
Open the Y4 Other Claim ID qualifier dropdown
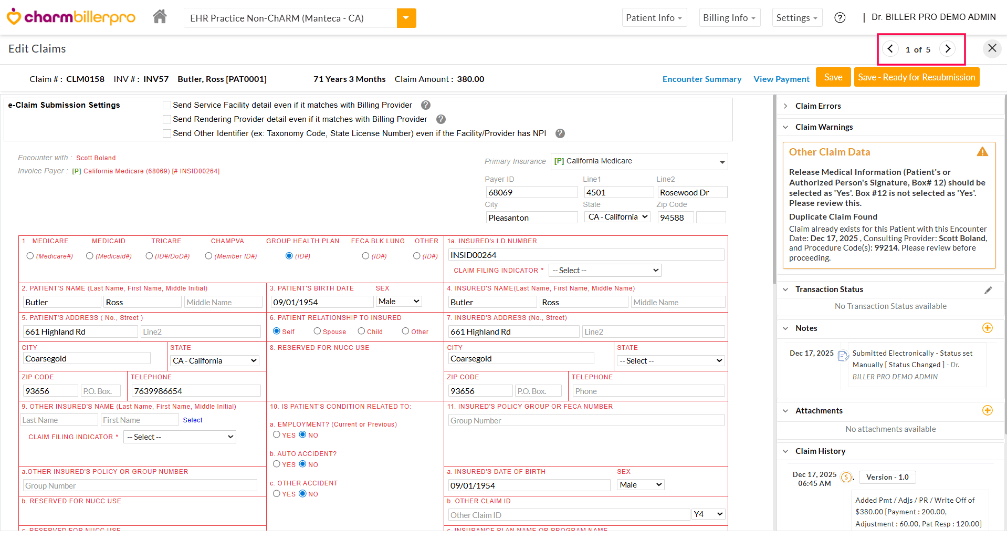click(x=709, y=514)
